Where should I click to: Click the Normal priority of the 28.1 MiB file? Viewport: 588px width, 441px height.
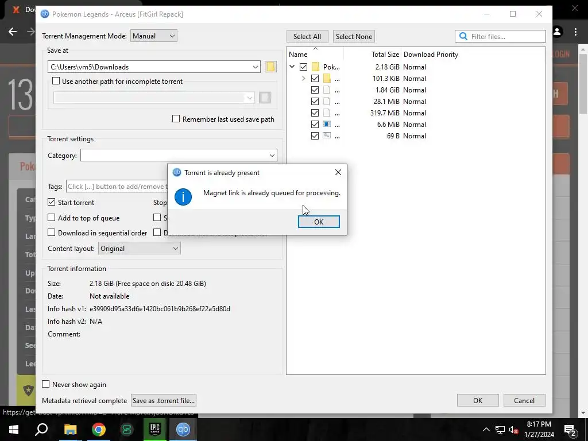point(415,101)
